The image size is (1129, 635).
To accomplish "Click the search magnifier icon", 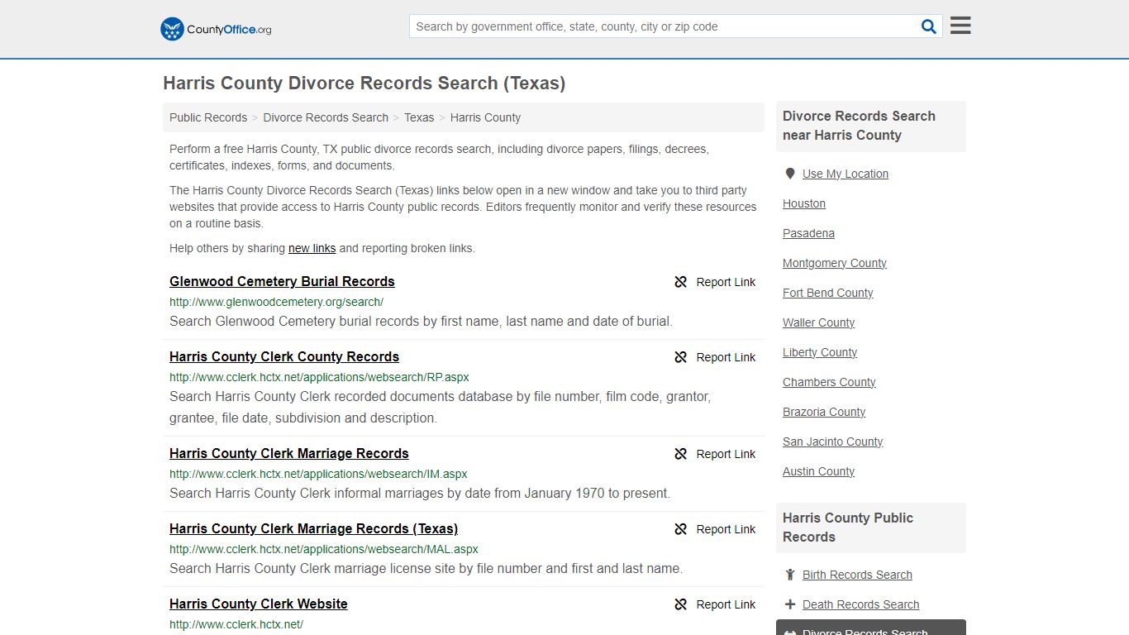I will pos(929,26).
